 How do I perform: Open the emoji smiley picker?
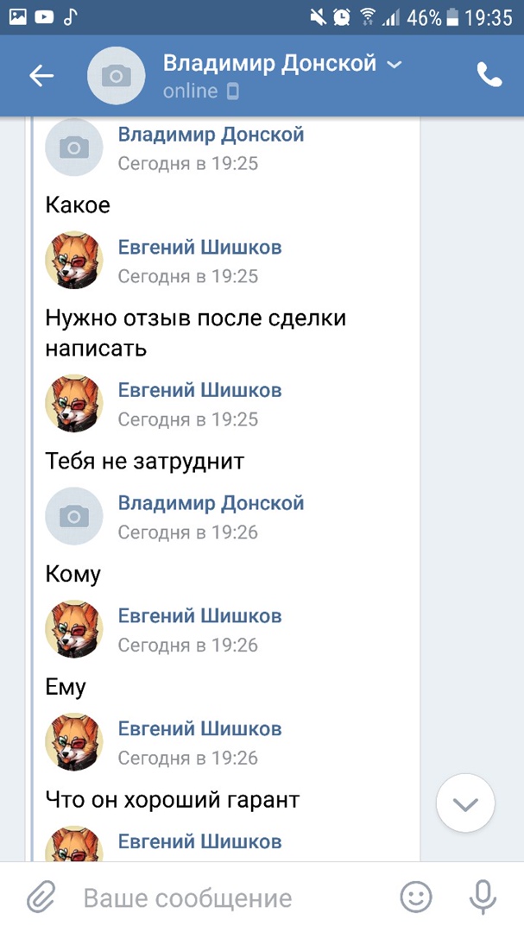click(416, 897)
